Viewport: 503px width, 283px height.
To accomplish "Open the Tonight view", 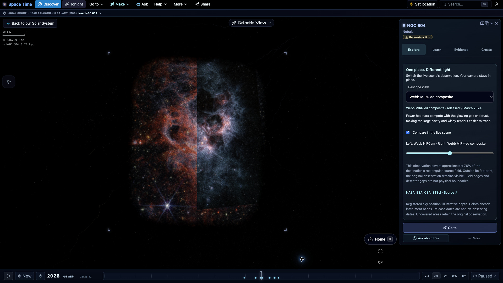I will click(x=74, y=4).
